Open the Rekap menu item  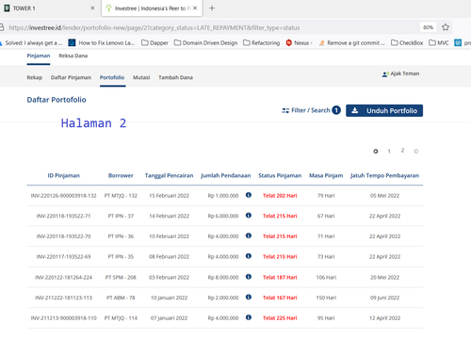point(35,77)
